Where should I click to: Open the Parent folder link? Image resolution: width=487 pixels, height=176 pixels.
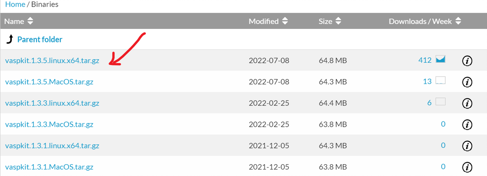coord(40,40)
